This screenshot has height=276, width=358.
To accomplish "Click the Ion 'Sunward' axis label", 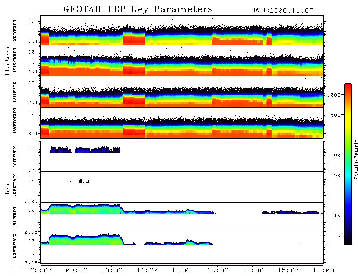I will click(14, 156).
